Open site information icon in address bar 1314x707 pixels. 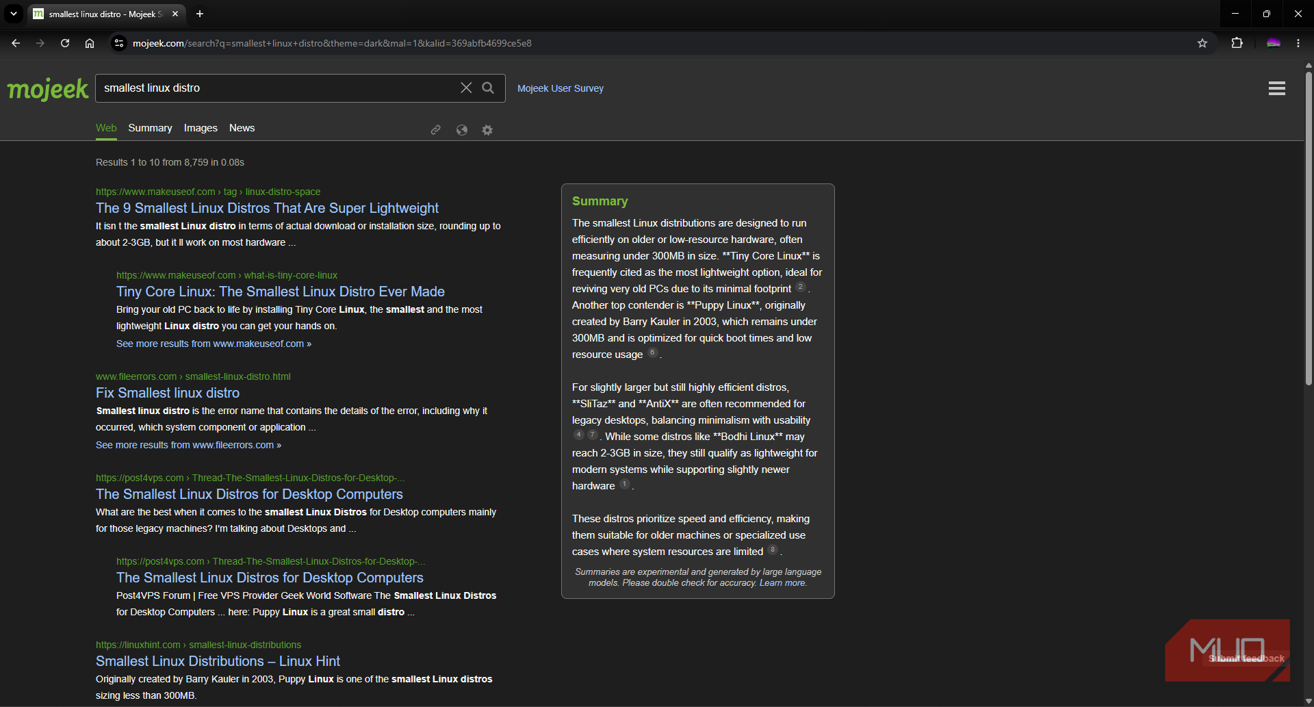click(119, 43)
